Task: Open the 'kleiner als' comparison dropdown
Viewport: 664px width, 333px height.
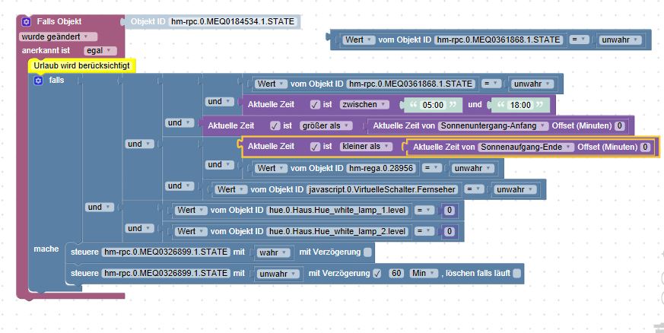Action: [366, 147]
